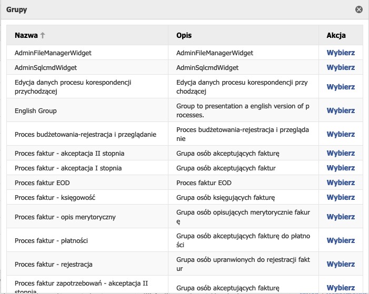Click the Akcja column header
The height and width of the screenshot is (294, 369).
click(x=336, y=36)
